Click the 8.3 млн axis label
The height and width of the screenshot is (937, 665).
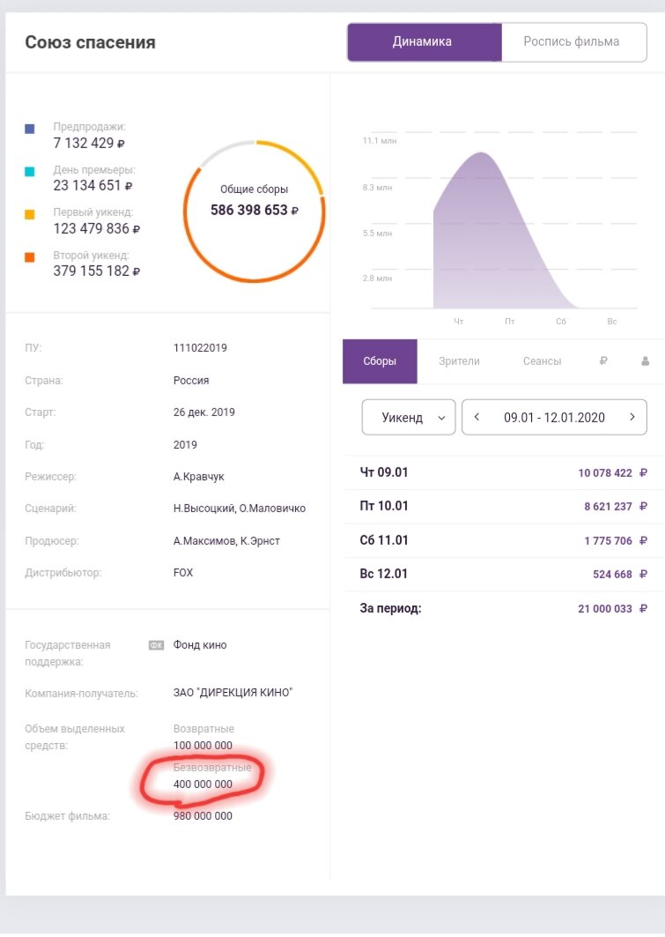pyautogui.click(x=377, y=187)
